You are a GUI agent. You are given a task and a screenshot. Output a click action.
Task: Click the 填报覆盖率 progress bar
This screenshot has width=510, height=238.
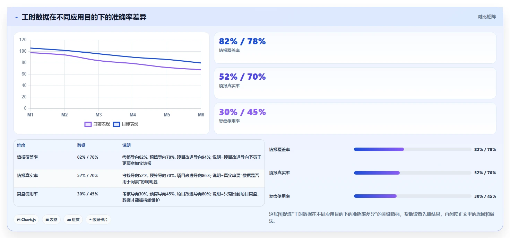point(413,149)
